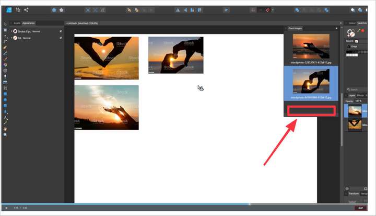Viewport: 376px width, 216px height.
Task: Play the video with the play button
Action: [x=6, y=208]
